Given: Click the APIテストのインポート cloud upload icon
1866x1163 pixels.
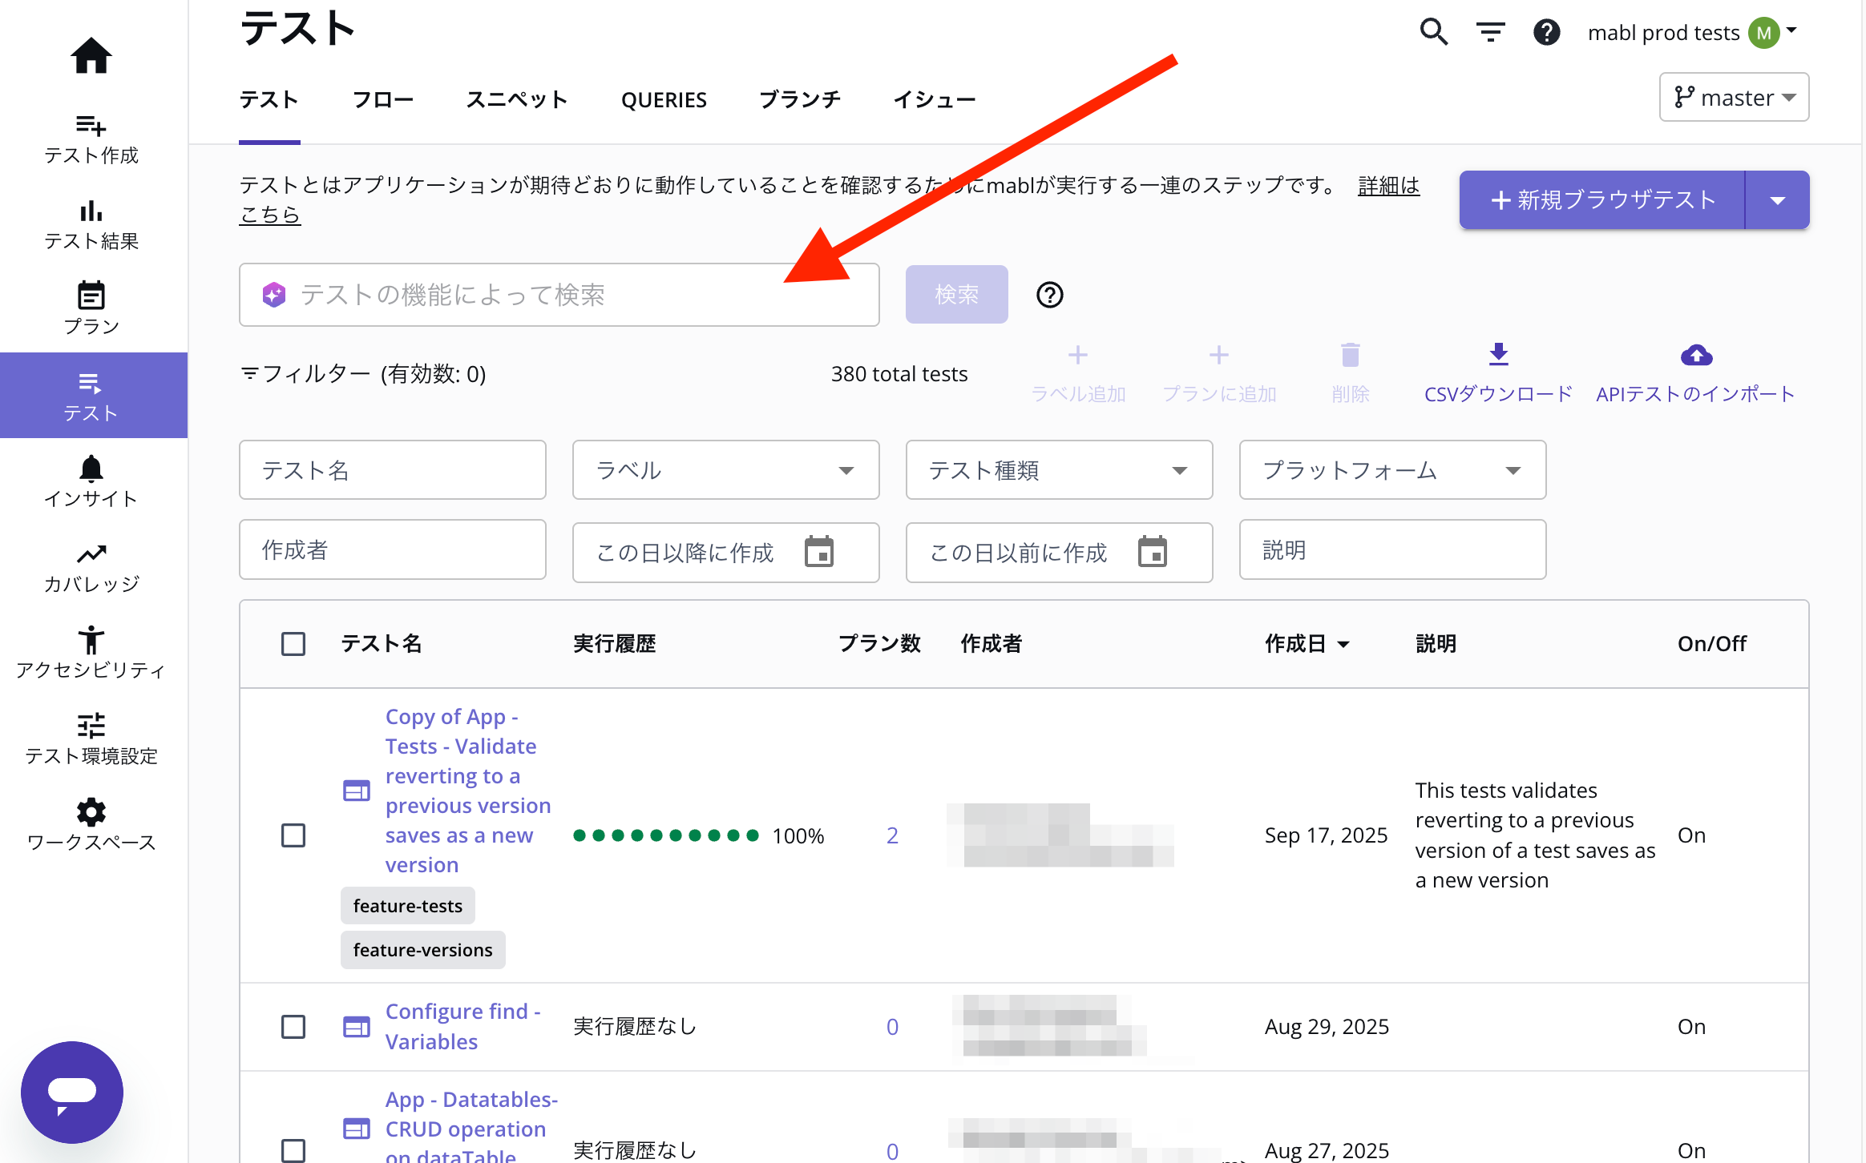Looking at the screenshot, I should point(1696,355).
